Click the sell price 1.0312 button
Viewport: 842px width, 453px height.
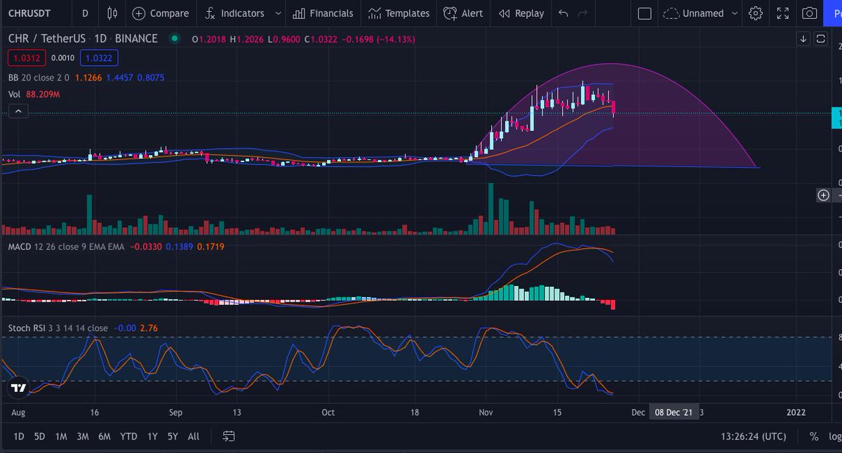[26, 58]
